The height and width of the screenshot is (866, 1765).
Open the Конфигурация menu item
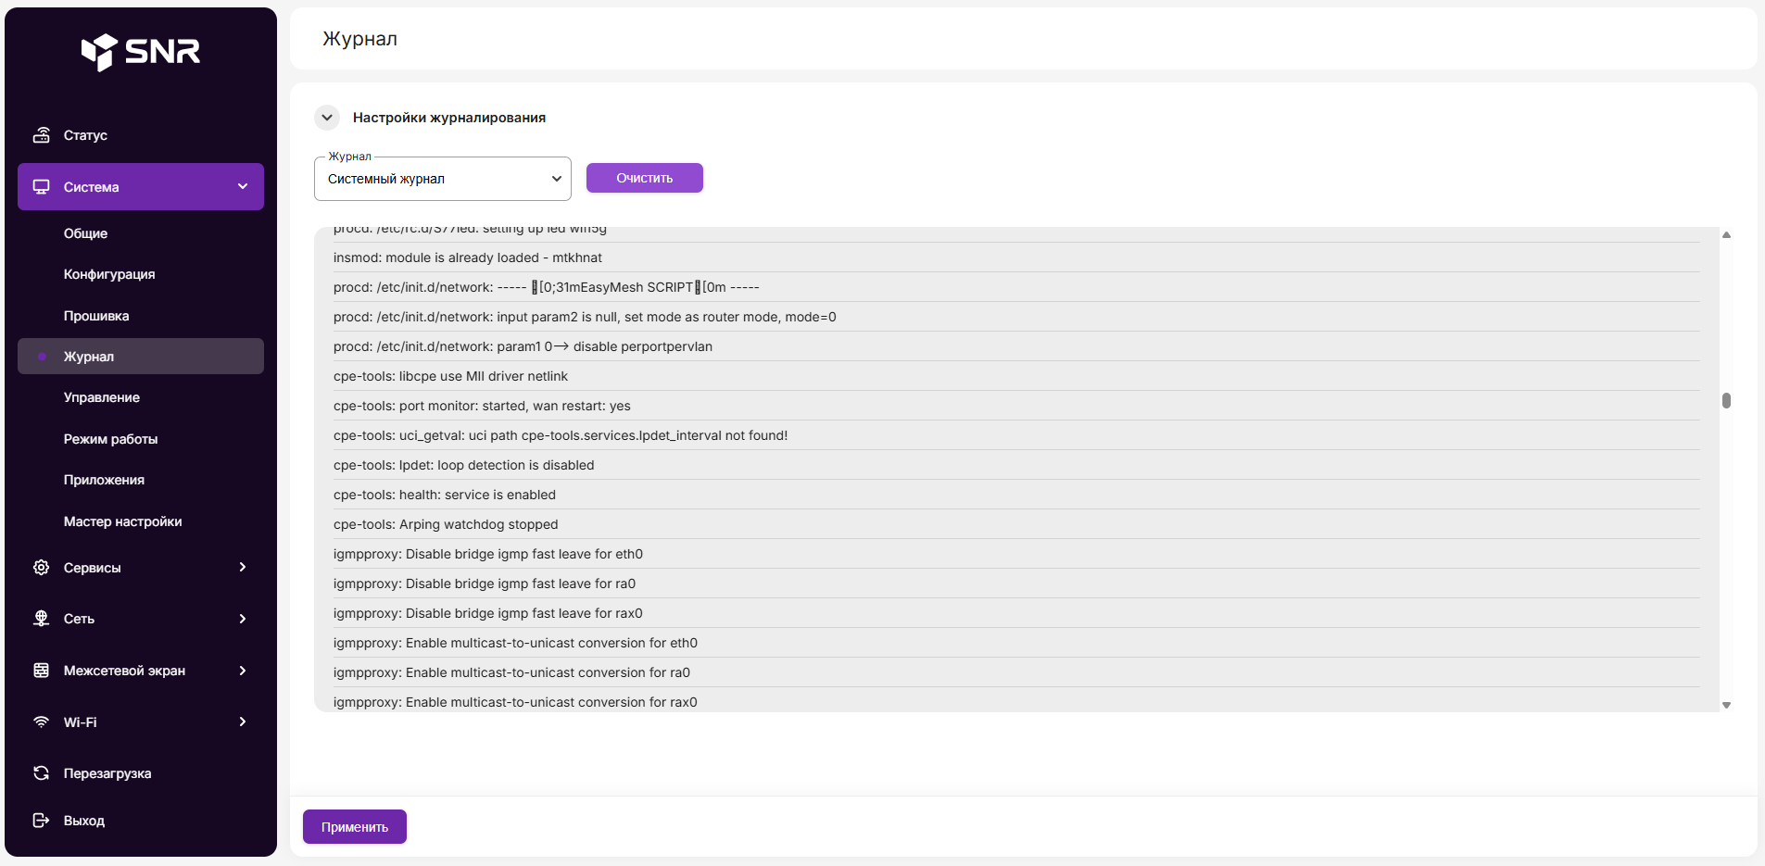pyautogui.click(x=109, y=274)
